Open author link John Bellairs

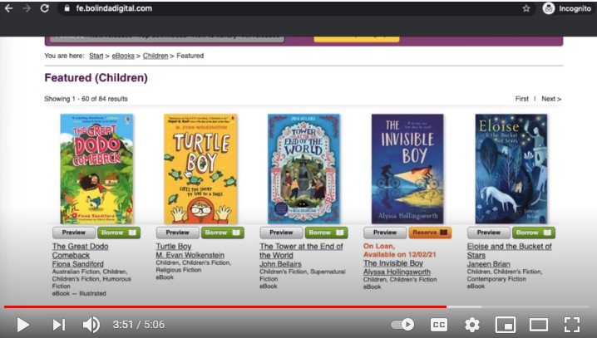point(280,264)
